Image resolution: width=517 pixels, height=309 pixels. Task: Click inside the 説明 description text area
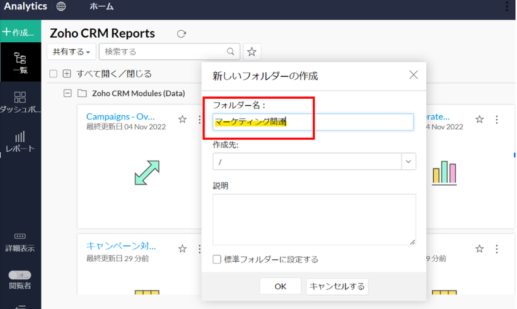coord(314,219)
